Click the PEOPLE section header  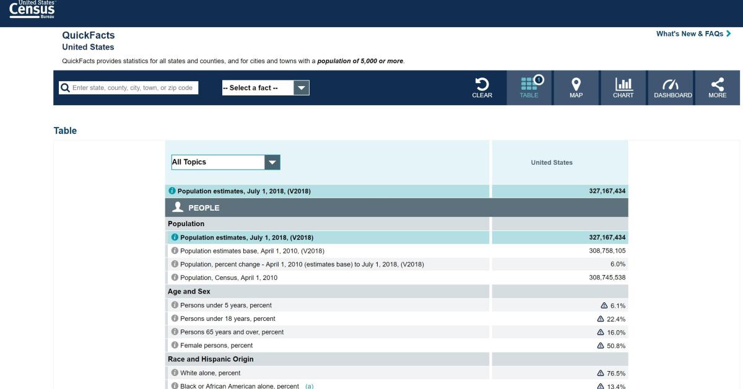pyautogui.click(x=204, y=208)
